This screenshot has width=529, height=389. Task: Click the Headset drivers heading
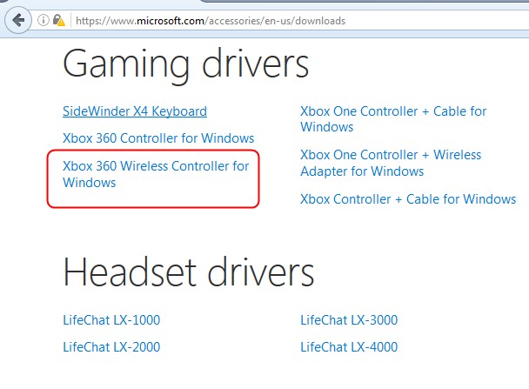tap(188, 272)
